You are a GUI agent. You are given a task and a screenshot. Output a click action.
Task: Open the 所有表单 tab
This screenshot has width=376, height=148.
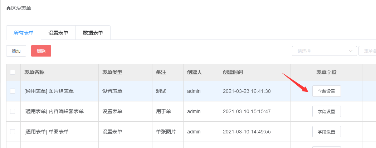click(x=24, y=33)
